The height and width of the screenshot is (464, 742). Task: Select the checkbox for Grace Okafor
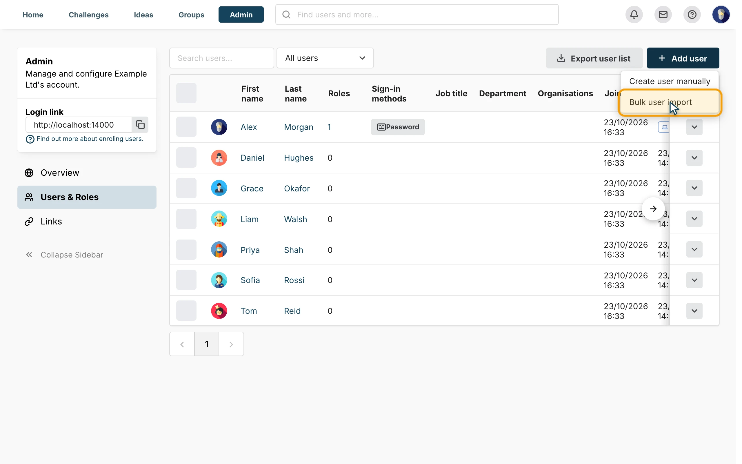(186, 188)
